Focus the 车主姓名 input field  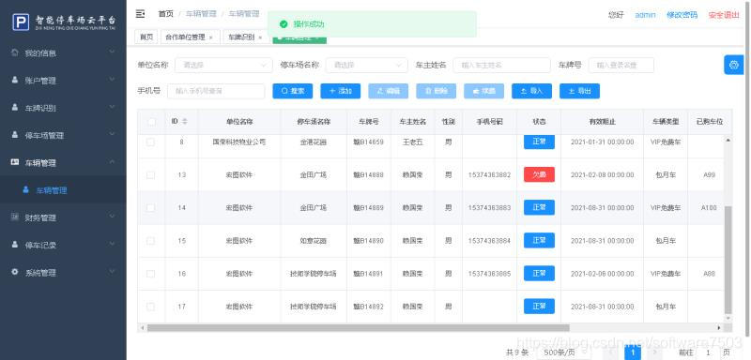(502, 65)
